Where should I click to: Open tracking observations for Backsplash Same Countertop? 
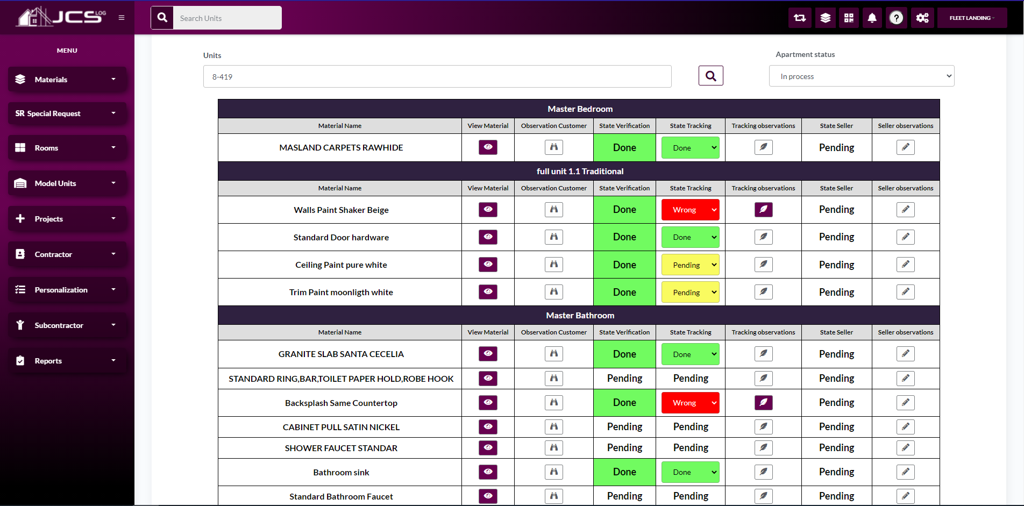[x=763, y=403]
